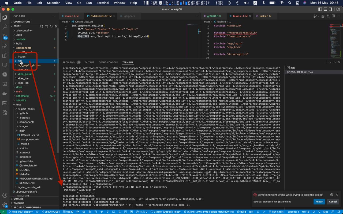This screenshot has width=343, height=214.
Task: Create a new folder in ESP32 explorer
Action: 46,26
